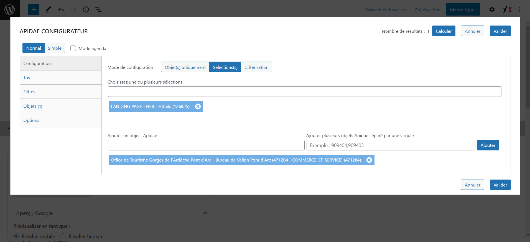
Task: Choose Critérisation configuration mode
Action: [256, 67]
